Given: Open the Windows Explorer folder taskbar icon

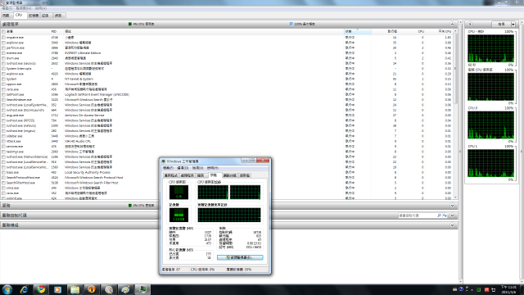Looking at the screenshot, I should click(75, 289).
